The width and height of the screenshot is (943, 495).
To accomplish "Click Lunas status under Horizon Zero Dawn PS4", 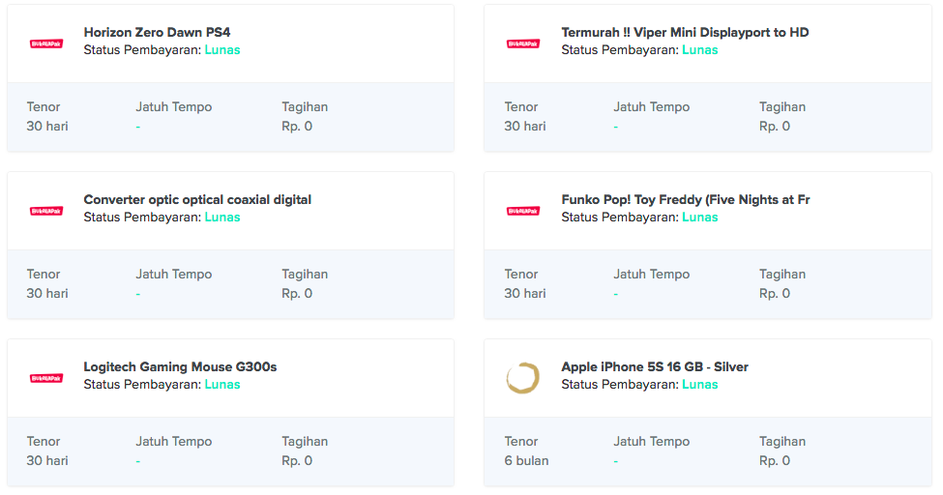I will [x=222, y=50].
